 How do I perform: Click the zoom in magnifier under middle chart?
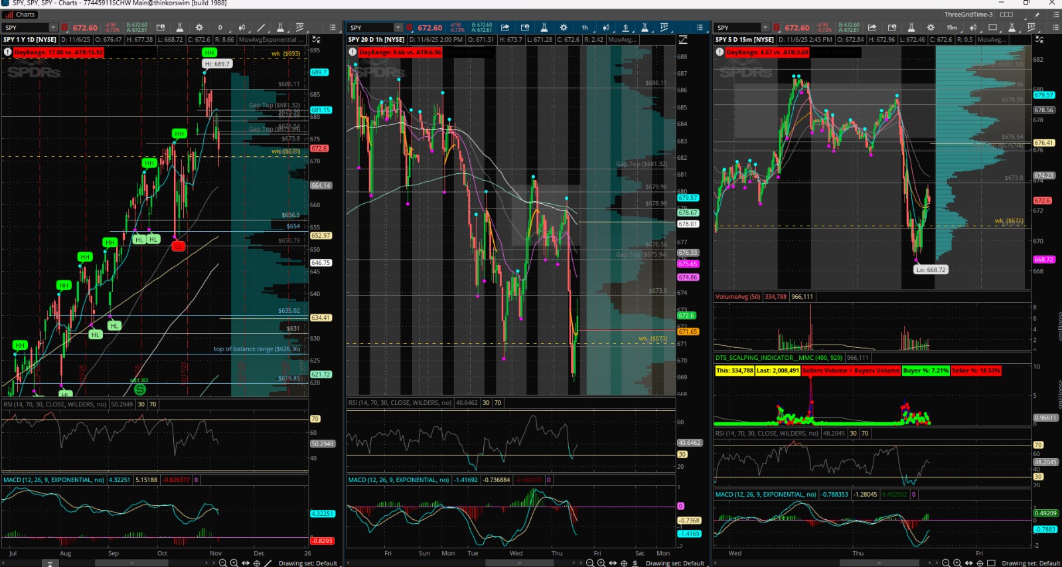click(x=601, y=563)
